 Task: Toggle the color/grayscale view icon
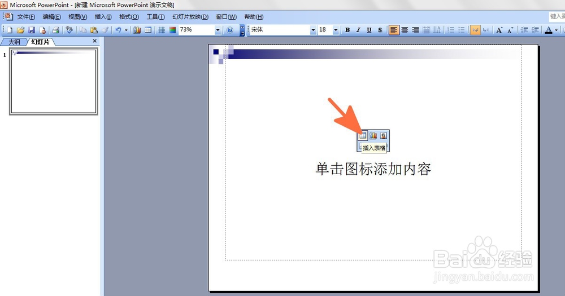pyautogui.click(x=172, y=30)
